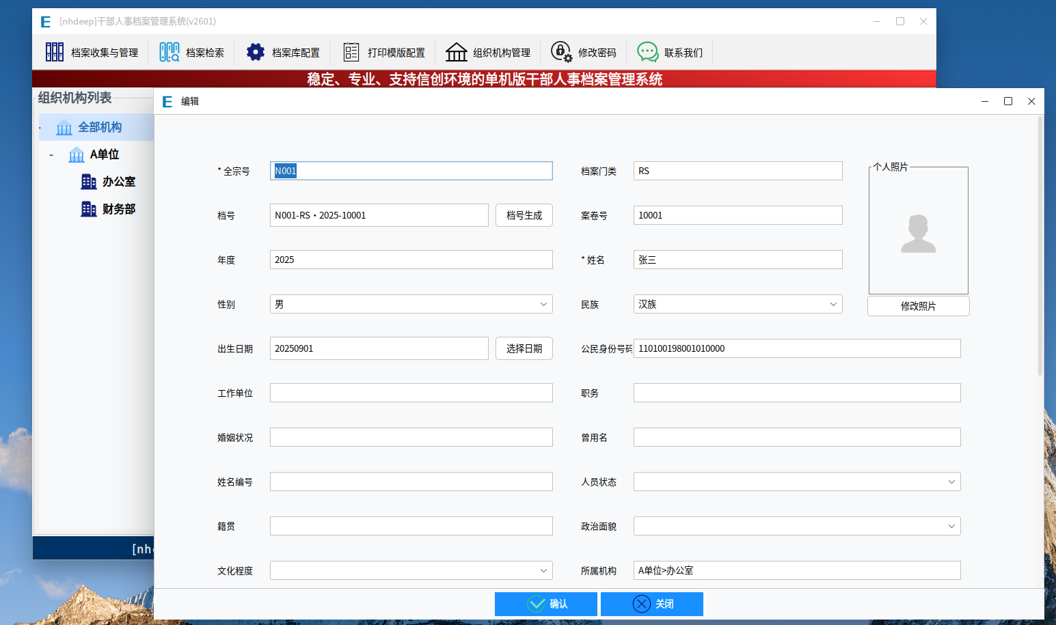
Task: Select 财务部 in organization tree
Action: coord(118,209)
